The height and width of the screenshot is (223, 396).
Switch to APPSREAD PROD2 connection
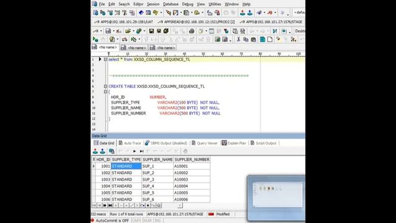pyautogui.click(x=196, y=22)
